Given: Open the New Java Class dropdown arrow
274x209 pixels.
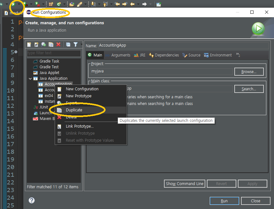Looking at the screenshot, I should pyautogui.click(x=64, y=4).
